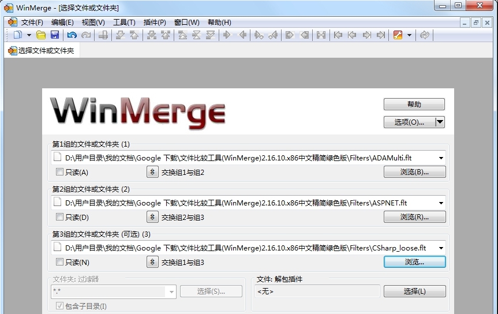Click the 浏览(B)... button
This screenshot has width=498, height=314.
[414, 172]
